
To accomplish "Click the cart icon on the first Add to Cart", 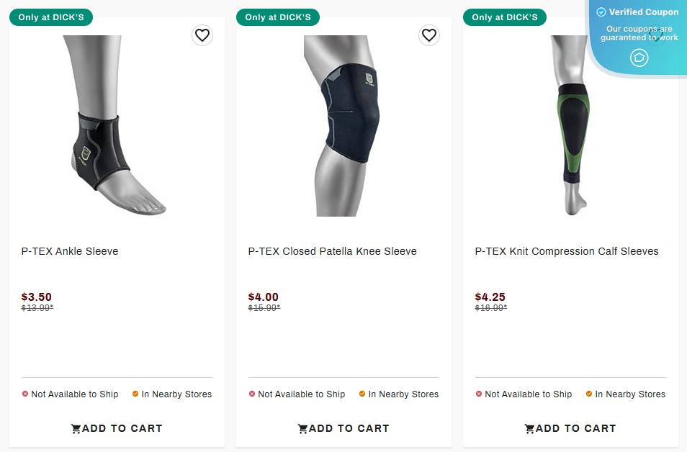I will click(76, 428).
